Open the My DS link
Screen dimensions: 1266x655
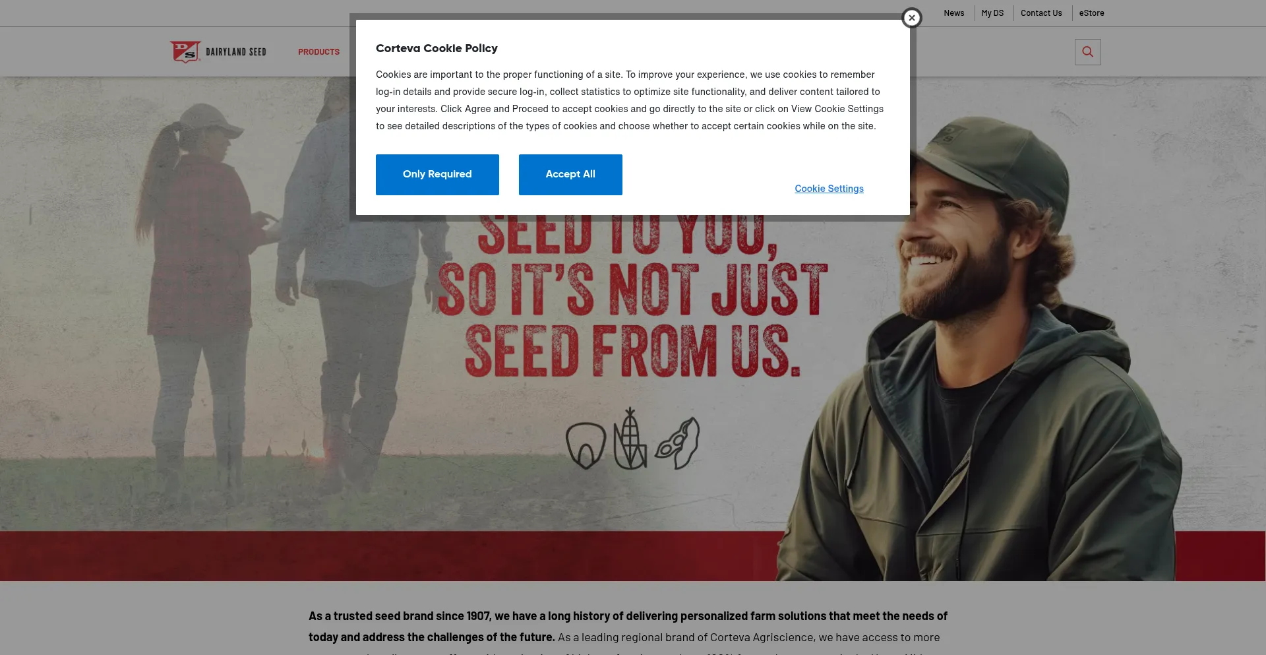click(x=992, y=13)
